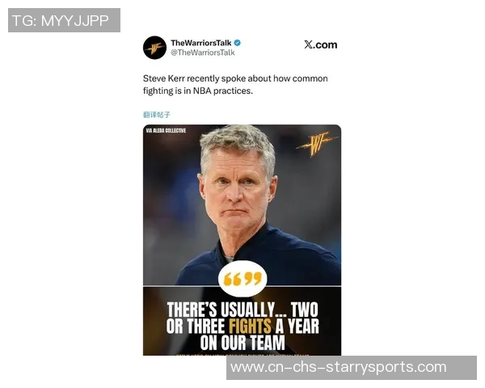Click the TG: MYYJJPP watermark label
Viewport: 485px width, 388px height.
(x=64, y=20)
